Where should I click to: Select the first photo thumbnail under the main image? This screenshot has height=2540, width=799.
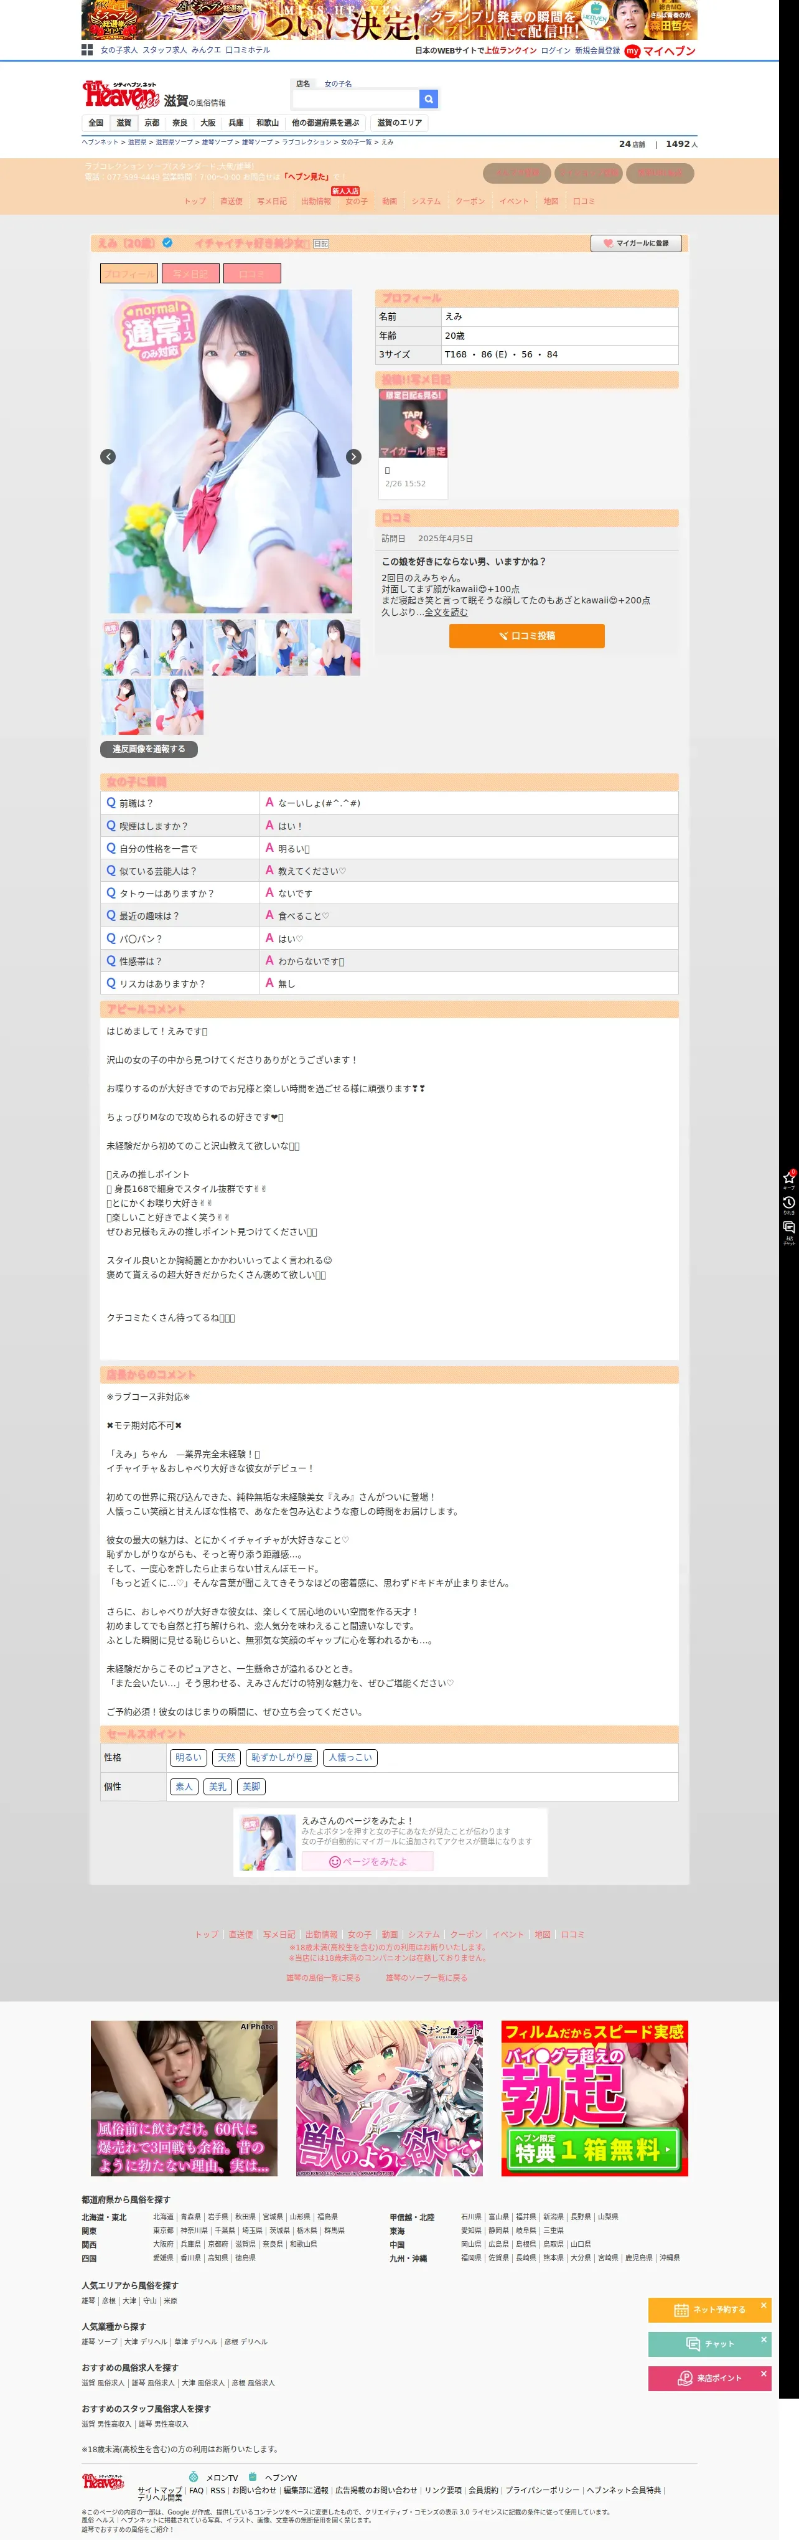(x=126, y=647)
